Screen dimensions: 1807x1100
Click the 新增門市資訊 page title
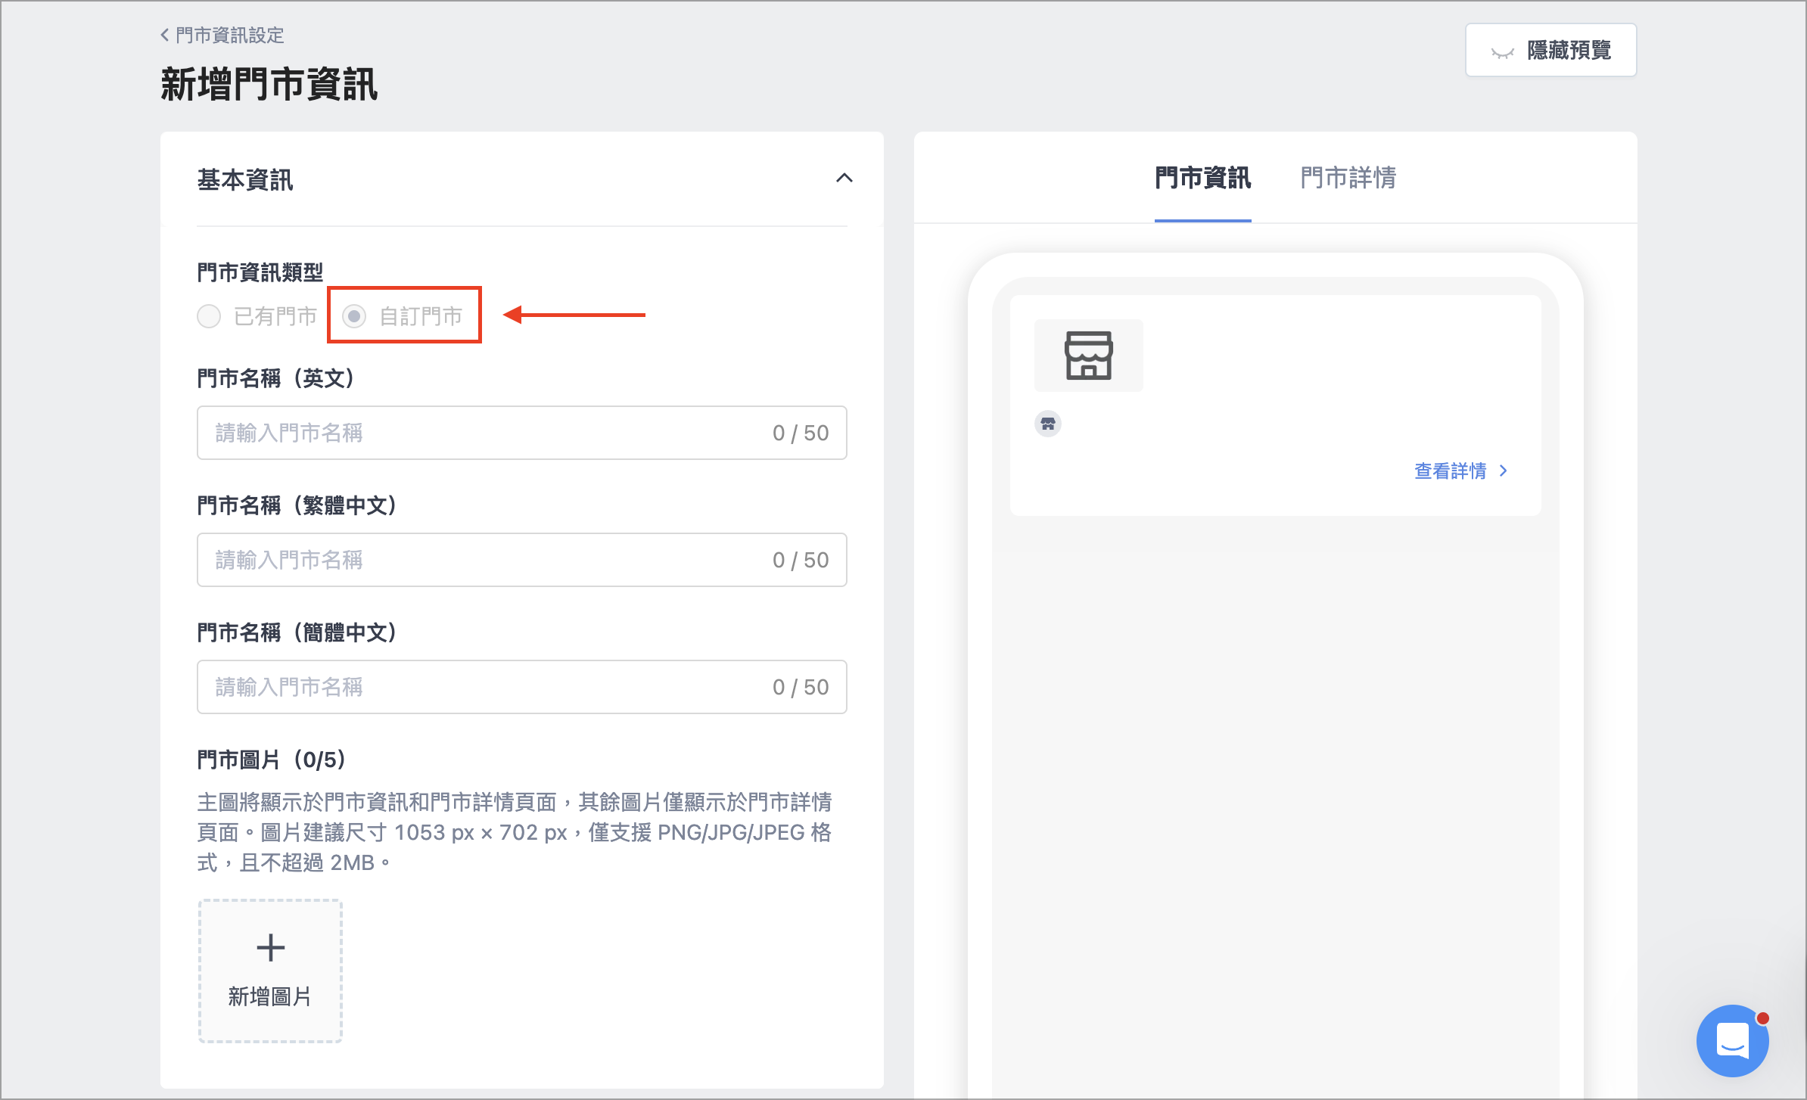pos(269,84)
